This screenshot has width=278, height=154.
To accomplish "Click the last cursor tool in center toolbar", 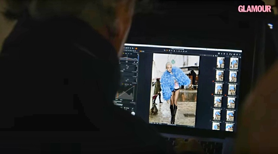I will (x=186, y=51).
